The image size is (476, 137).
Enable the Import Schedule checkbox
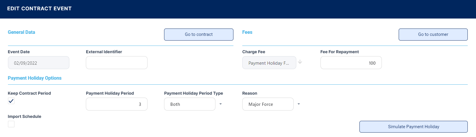(x=11, y=124)
